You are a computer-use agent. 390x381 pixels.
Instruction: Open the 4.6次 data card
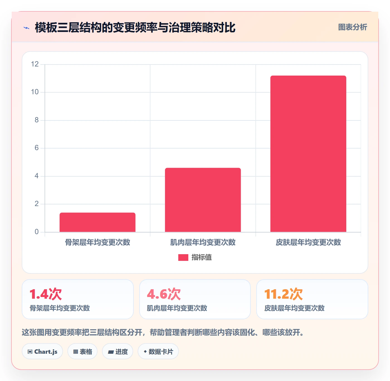pos(195,299)
